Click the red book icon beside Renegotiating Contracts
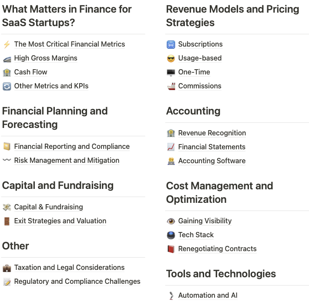 [171, 249]
